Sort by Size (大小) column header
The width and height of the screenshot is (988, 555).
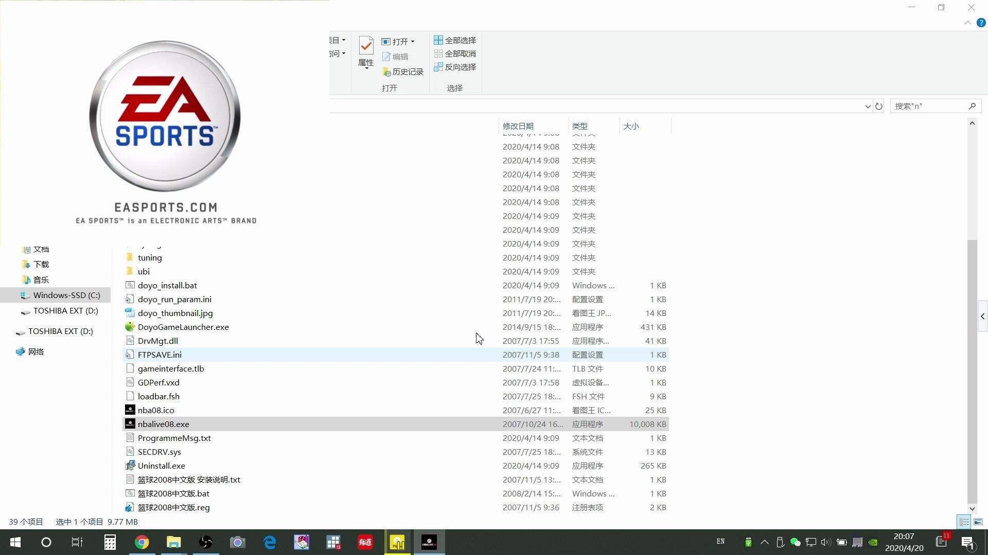point(645,126)
